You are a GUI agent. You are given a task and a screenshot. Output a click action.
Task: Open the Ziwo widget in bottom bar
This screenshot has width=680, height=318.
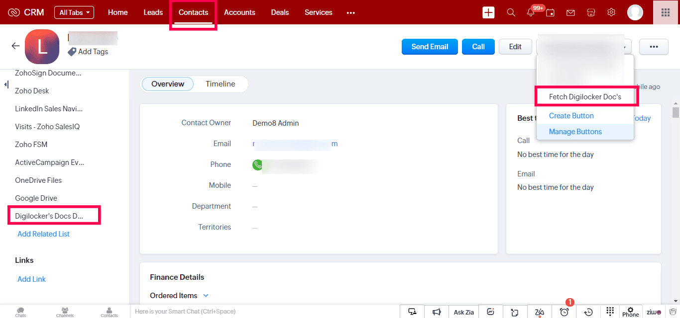tap(654, 312)
